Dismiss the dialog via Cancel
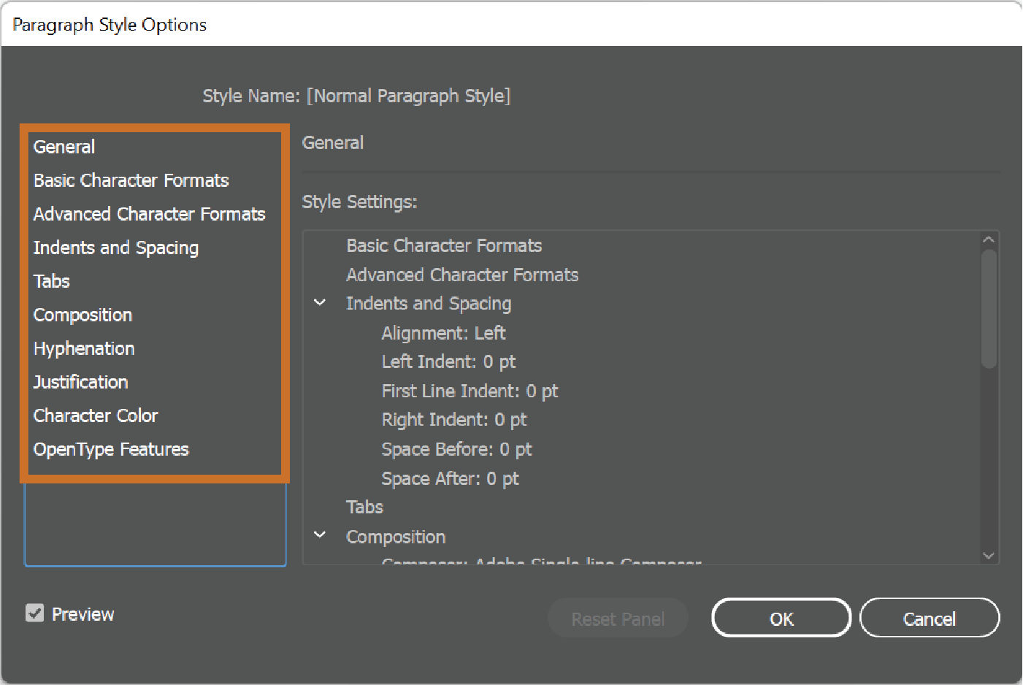This screenshot has height=685, width=1023. [x=930, y=618]
